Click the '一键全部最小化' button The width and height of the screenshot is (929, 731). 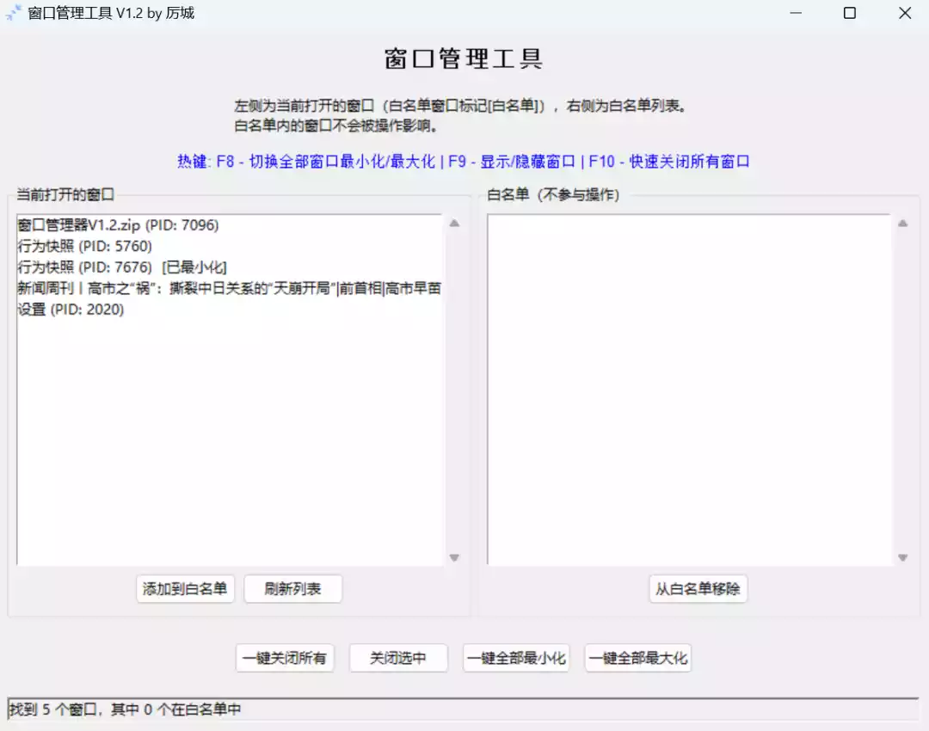pos(516,658)
